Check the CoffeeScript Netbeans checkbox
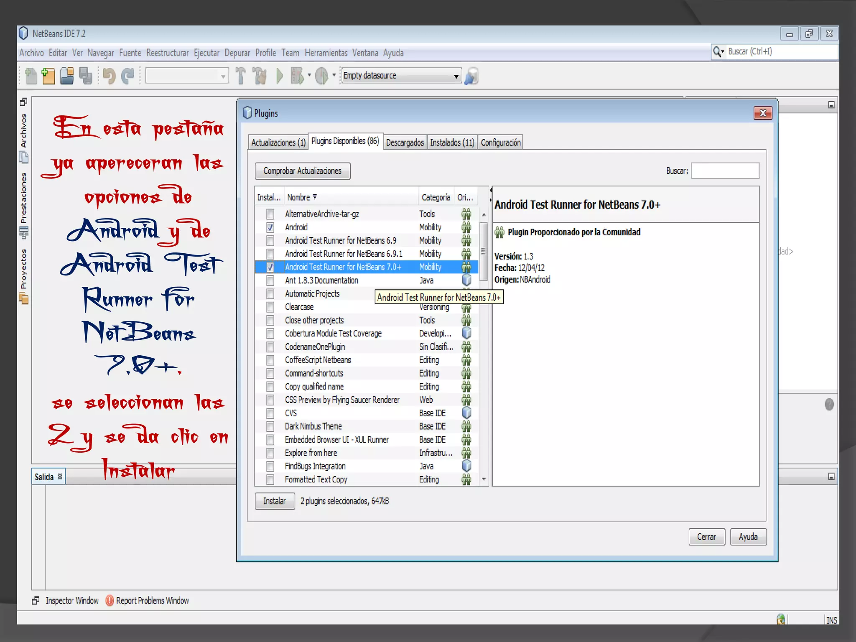 [270, 360]
